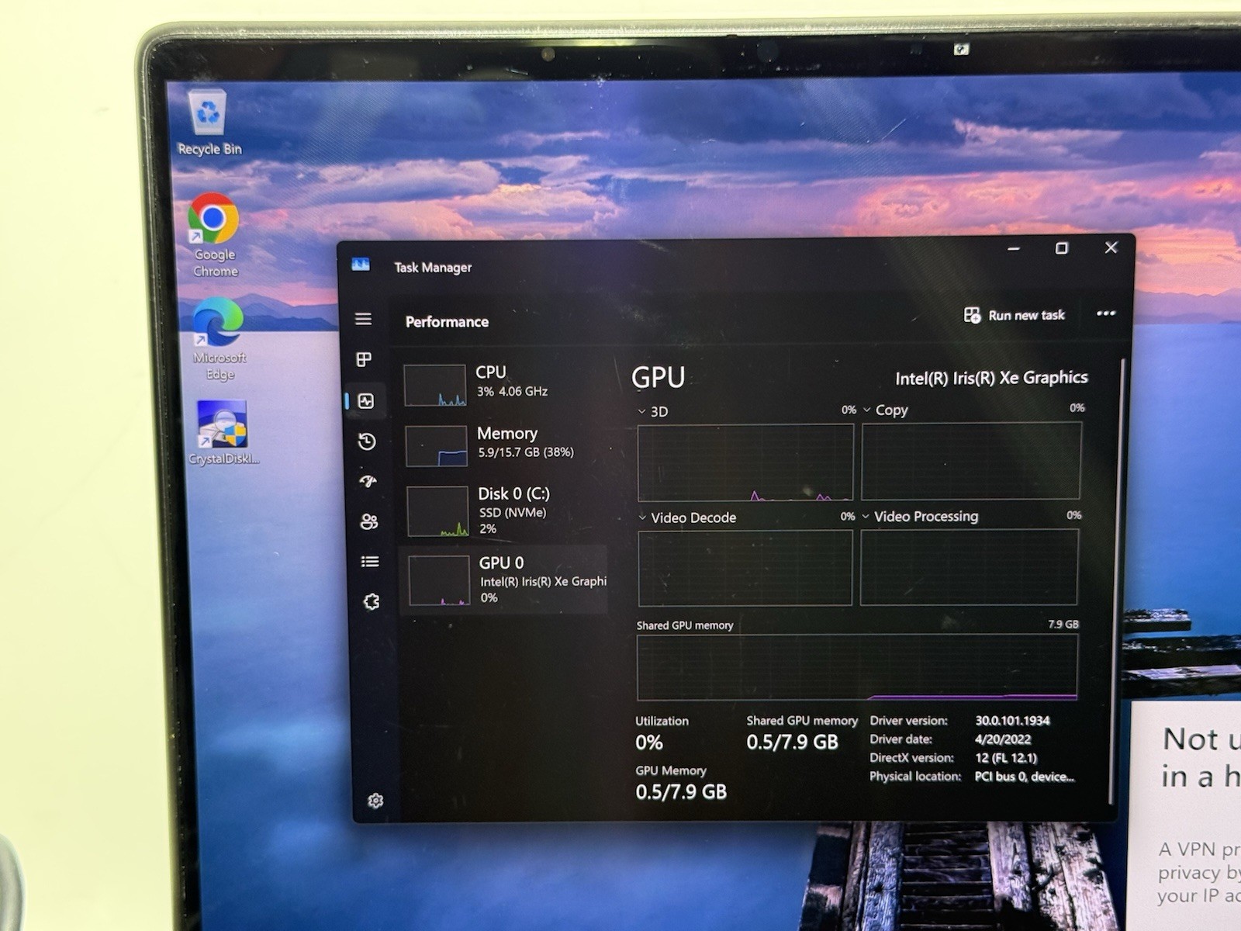
Task: Click the Intel(R) Iris(R) Xe Graphics heading
Action: tap(991, 378)
